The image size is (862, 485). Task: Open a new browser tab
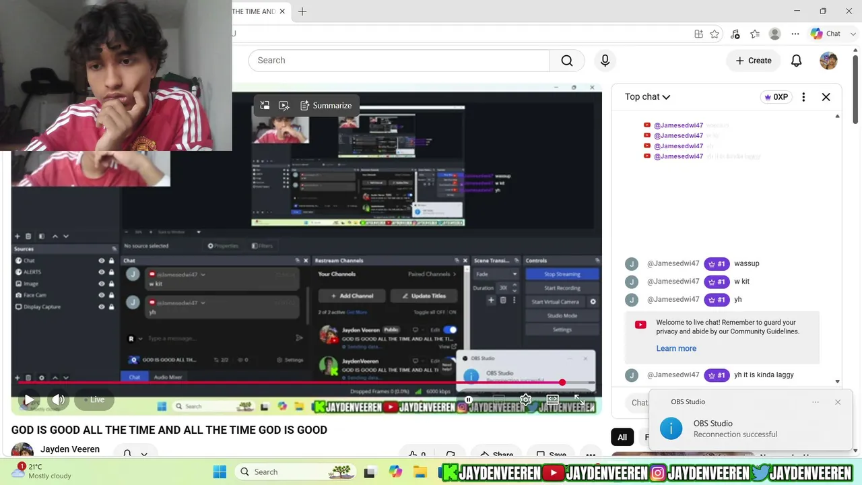point(302,11)
